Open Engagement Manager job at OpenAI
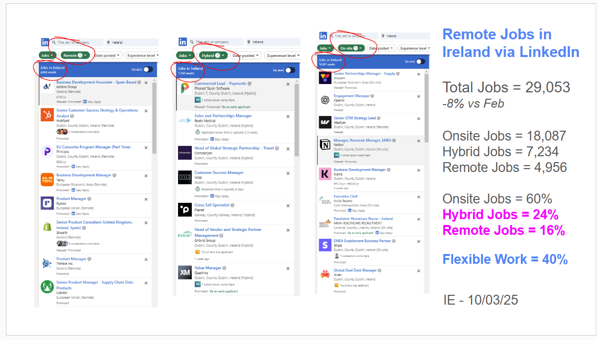The image size is (598, 340). pyautogui.click(x=352, y=96)
